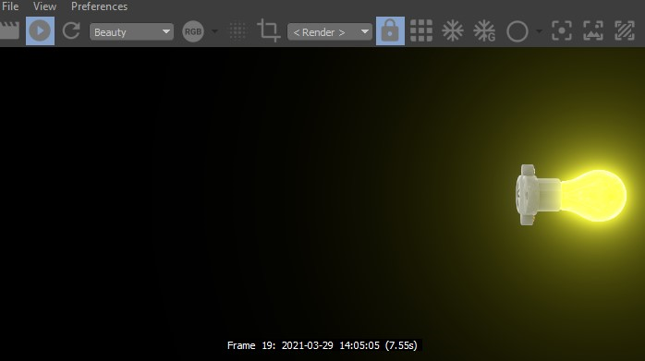Expand the arrow next to circle icon

[x=540, y=31]
